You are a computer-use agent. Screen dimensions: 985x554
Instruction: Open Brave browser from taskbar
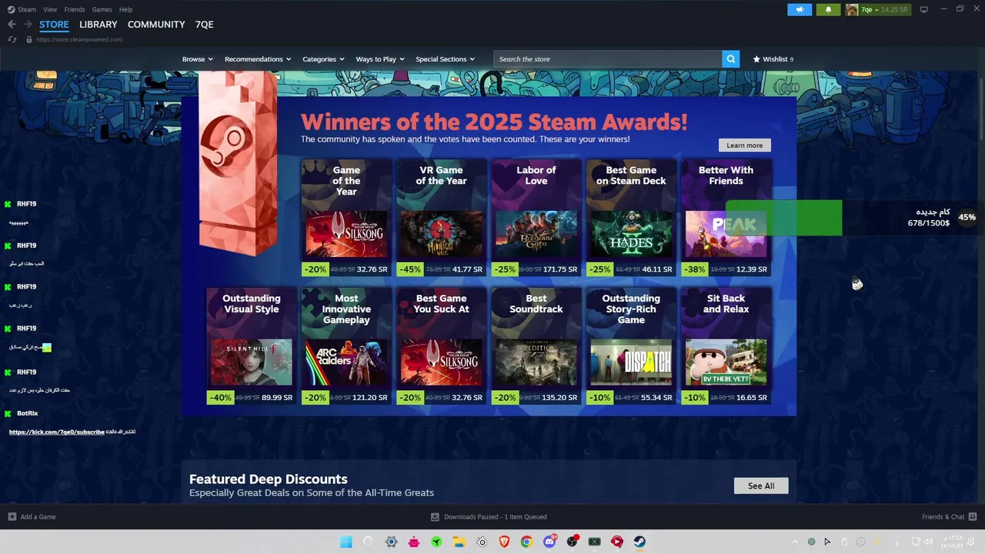click(504, 542)
